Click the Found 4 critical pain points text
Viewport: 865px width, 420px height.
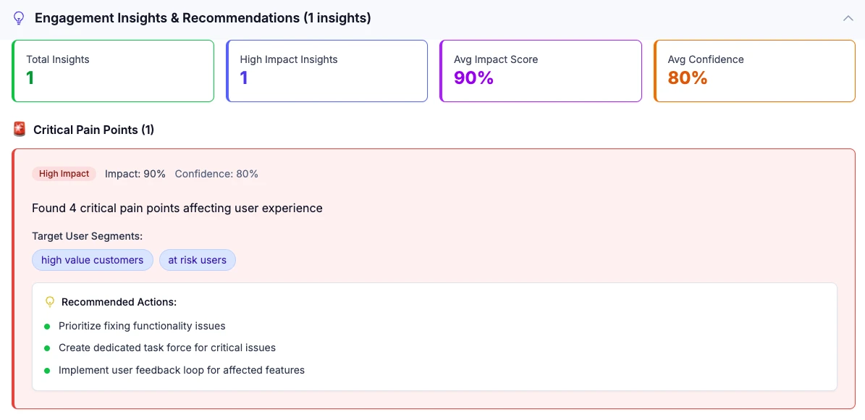177,208
